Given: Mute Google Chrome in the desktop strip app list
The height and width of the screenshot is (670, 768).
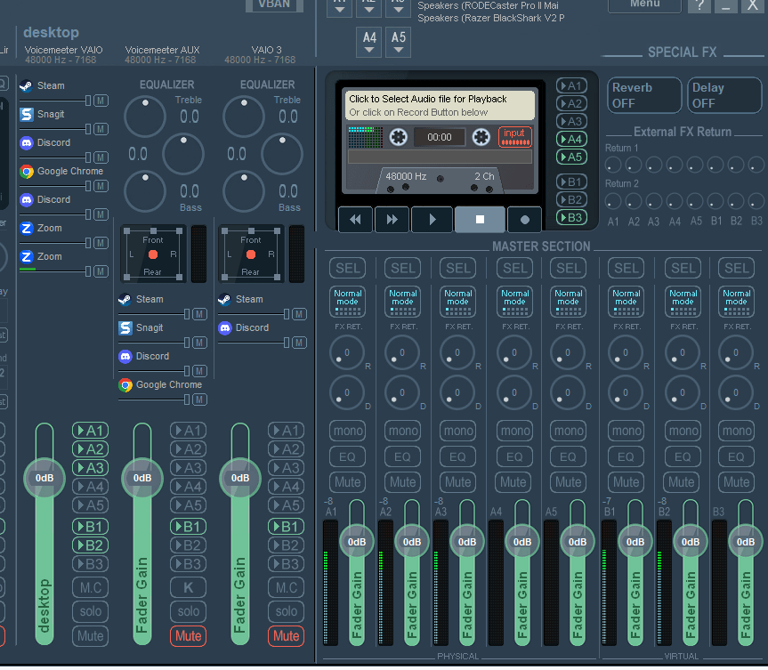Looking at the screenshot, I should point(101,186).
